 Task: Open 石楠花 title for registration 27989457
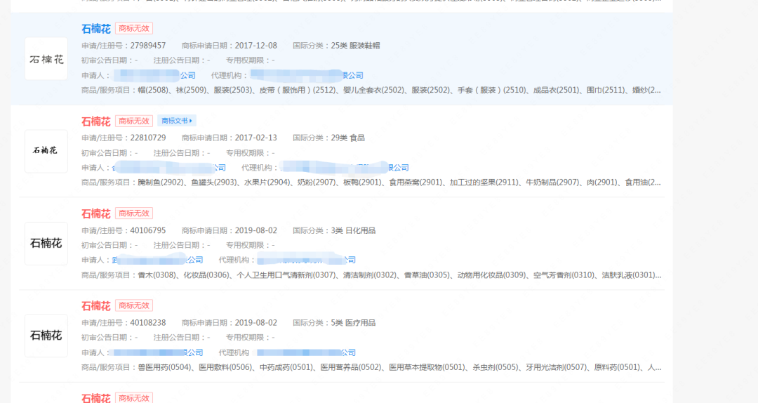(x=96, y=29)
